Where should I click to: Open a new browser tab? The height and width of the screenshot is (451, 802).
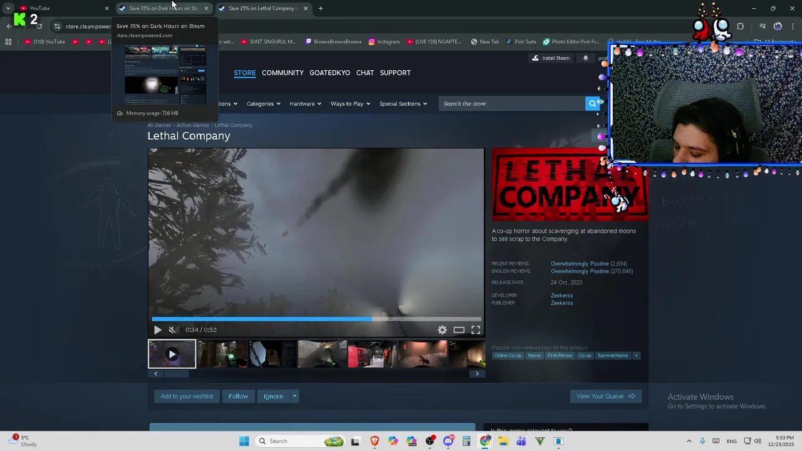321,9
